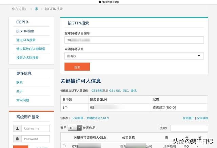Viewport: 217px width, 148px height.
Task: Click the 家 breadcrumb link
Action: point(36,9)
